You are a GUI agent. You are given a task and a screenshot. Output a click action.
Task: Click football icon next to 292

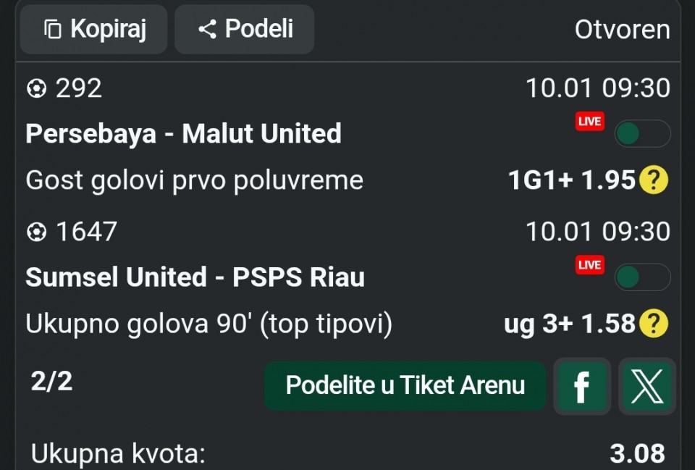tap(36, 89)
